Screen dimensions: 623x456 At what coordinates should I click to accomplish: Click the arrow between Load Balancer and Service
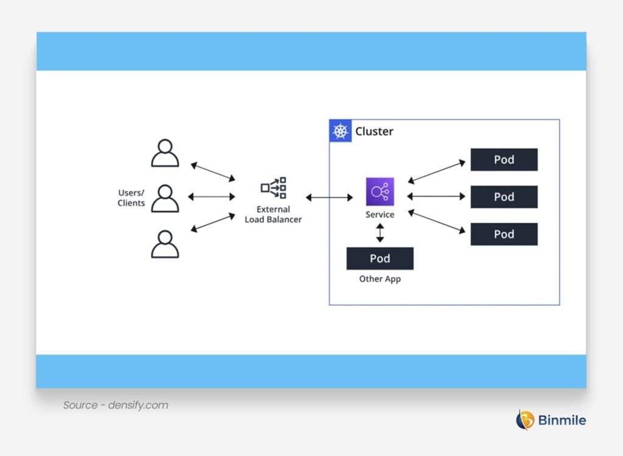click(329, 196)
